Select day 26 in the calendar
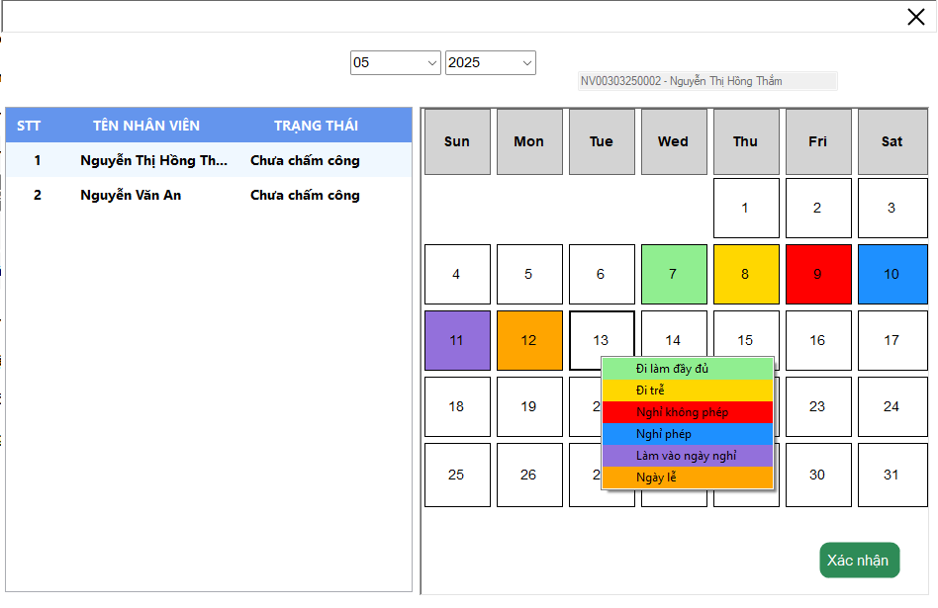 click(529, 476)
